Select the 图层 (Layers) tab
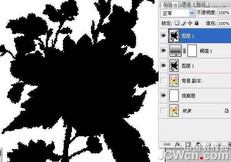 pos(169,5)
